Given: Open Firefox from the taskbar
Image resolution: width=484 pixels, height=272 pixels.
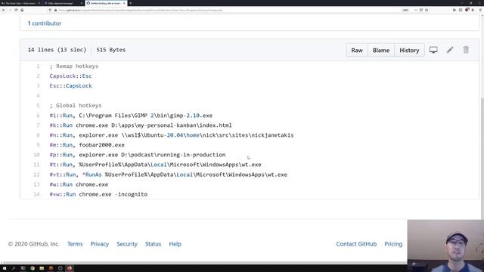Looking at the screenshot, I should click(x=70, y=268).
